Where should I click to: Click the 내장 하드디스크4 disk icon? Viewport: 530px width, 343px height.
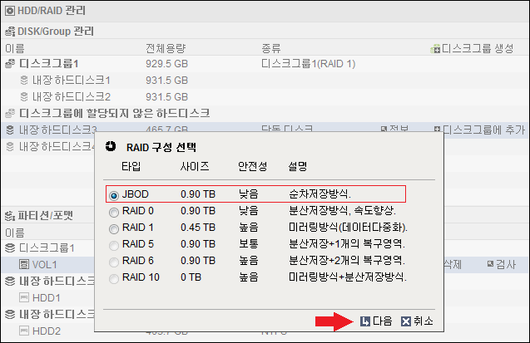[10, 146]
